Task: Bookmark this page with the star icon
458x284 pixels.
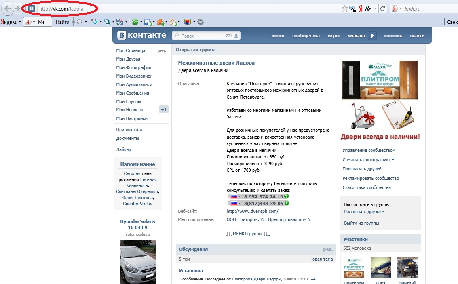Action: (345, 9)
